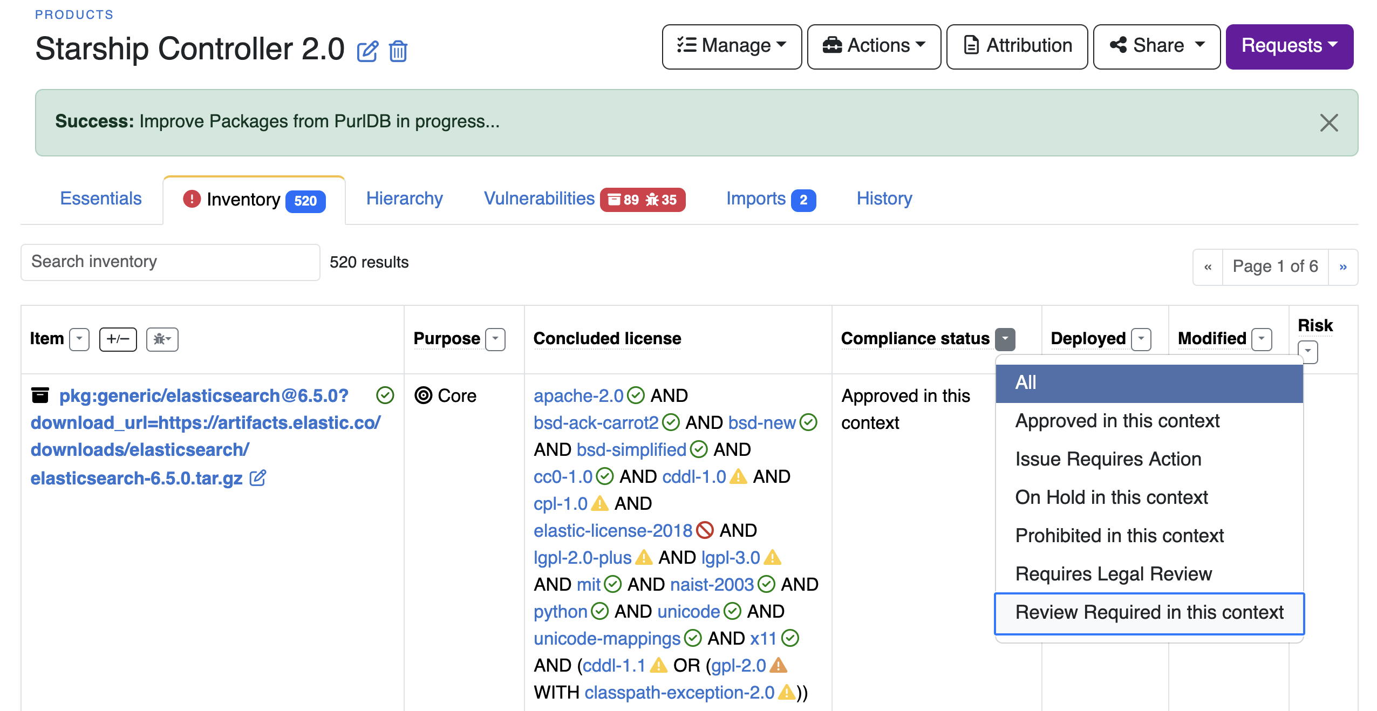Open the elasticsearch package link
1377x711 pixels.
[x=205, y=436]
